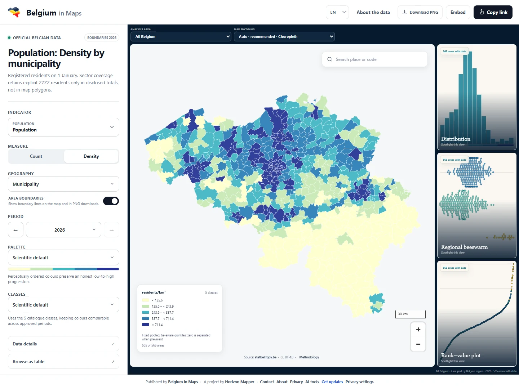Open the 2026 period dropdown
Screen dimensions: 519x389
point(63,230)
